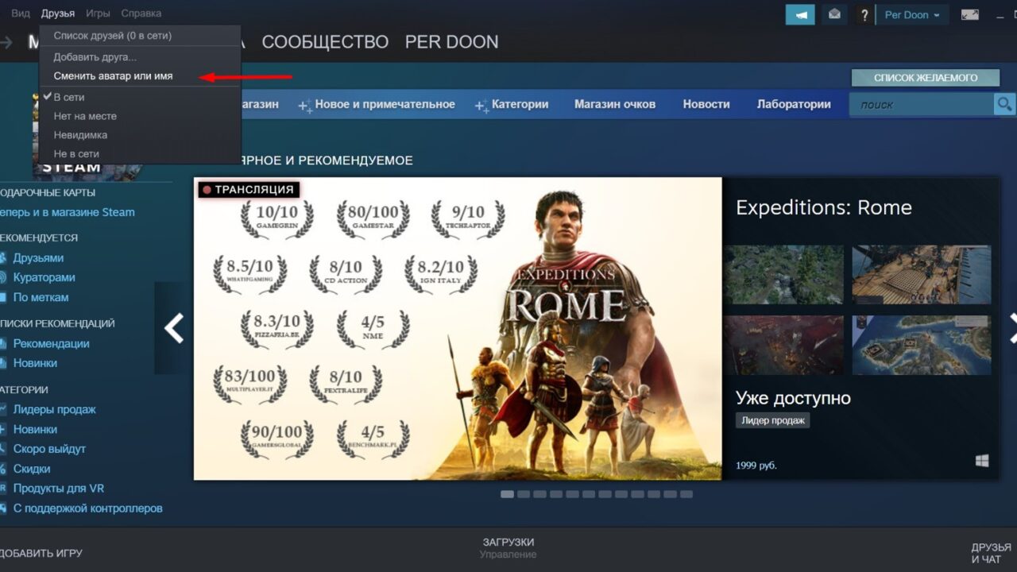This screenshot has height=572, width=1017.
Task: Open По меткам recommendations link
Action: 41,297
